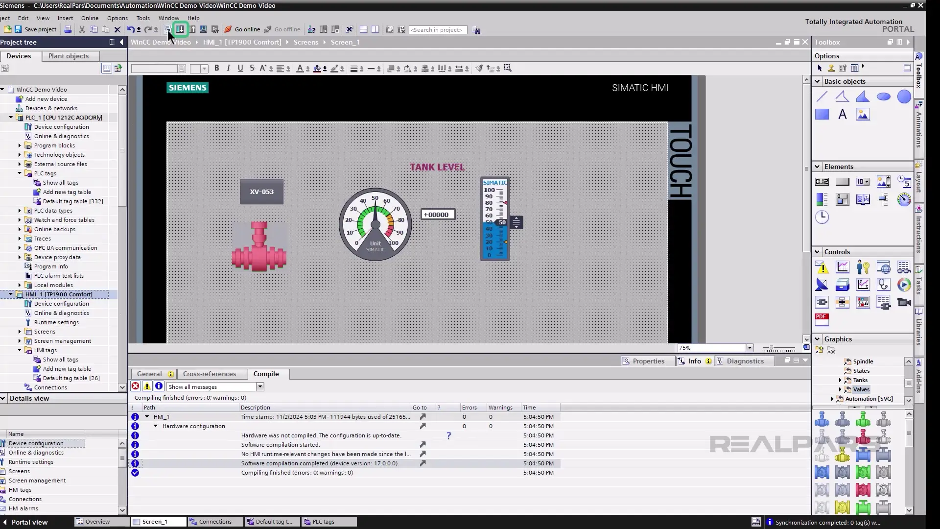Click the Compile toolbar icon
The image size is (940, 529).
point(168,29)
